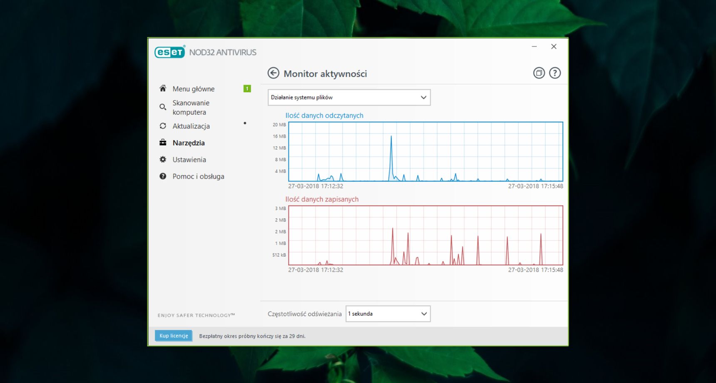Go back with the arrow icon
The image size is (716, 383).
point(273,73)
